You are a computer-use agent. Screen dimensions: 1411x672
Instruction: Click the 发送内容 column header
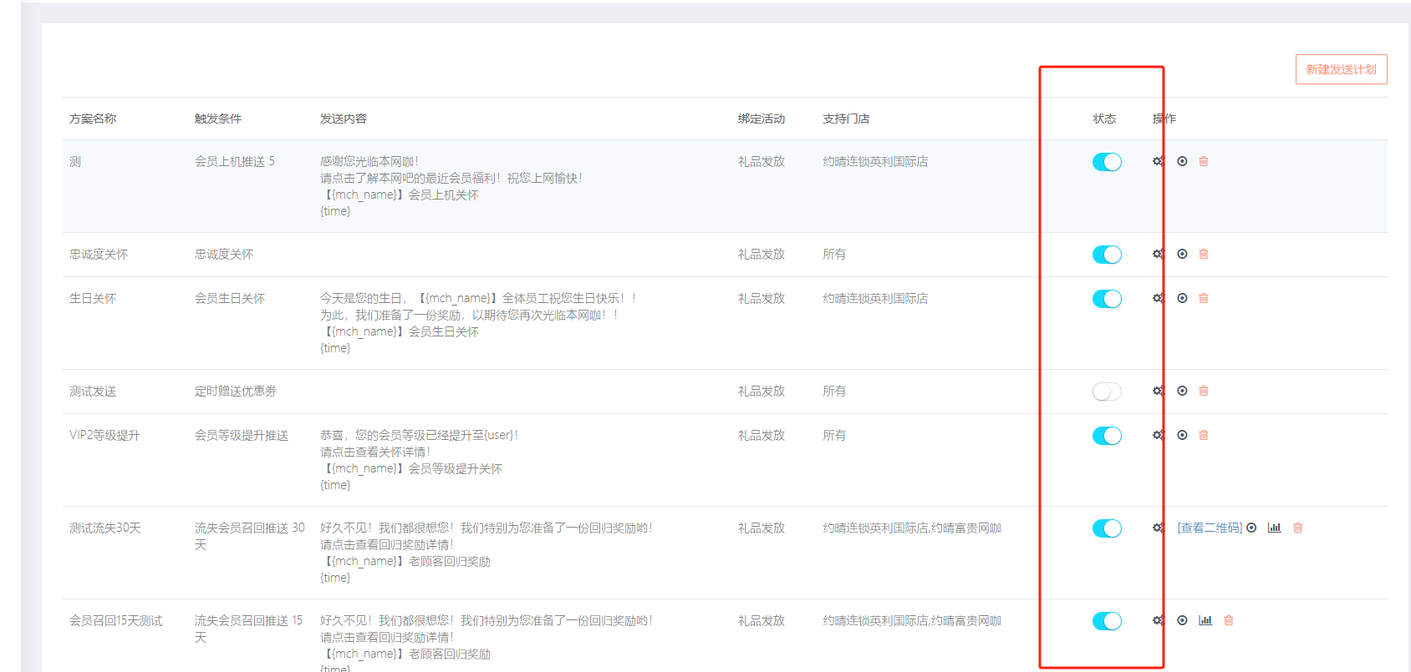point(344,119)
